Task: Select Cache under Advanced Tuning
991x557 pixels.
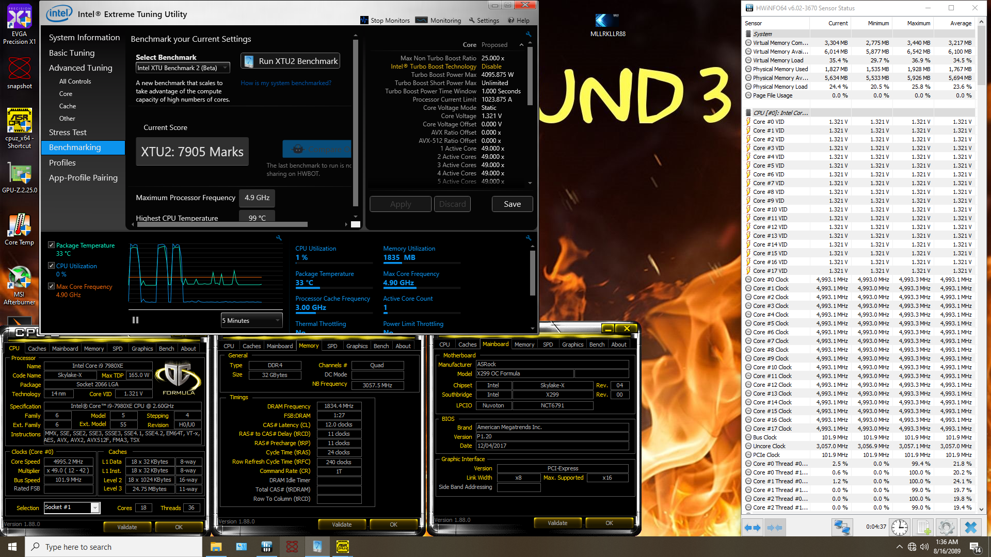Action: point(68,106)
